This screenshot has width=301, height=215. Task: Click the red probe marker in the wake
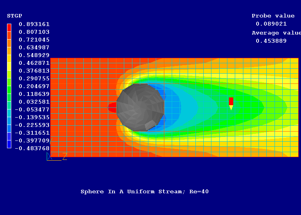(231, 101)
